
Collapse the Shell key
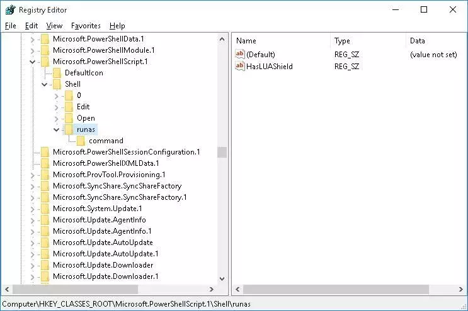(x=45, y=85)
